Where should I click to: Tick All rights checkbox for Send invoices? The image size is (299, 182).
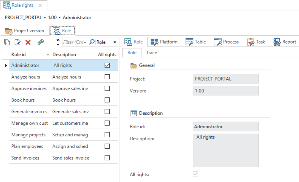click(107, 158)
